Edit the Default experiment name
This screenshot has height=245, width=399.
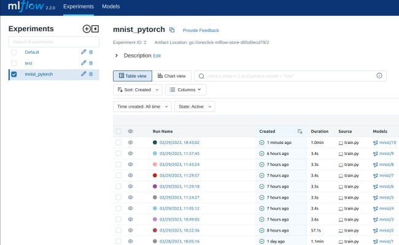pyautogui.click(x=83, y=52)
